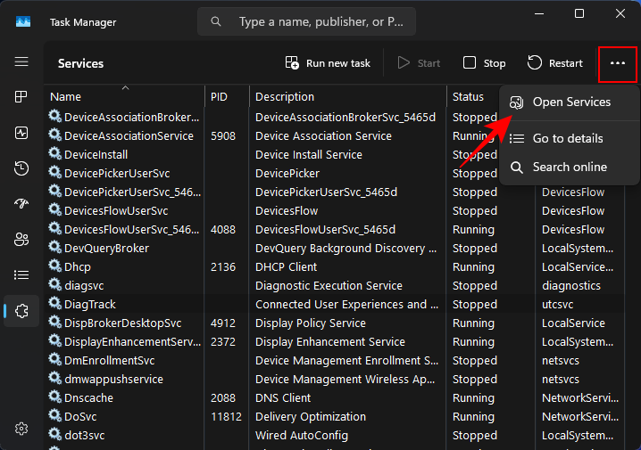Restart the selected service

[554, 63]
